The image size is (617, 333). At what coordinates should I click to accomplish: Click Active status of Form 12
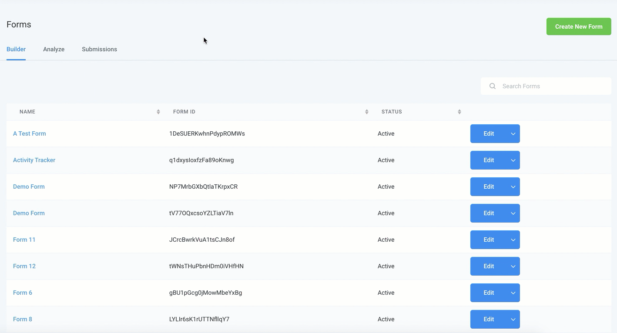386,266
